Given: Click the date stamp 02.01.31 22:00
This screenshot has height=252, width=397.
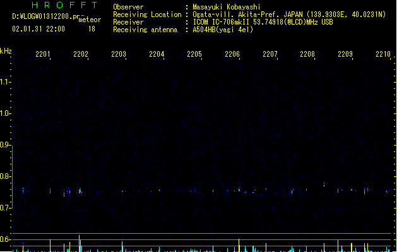Looking at the screenshot, I should pos(39,29).
